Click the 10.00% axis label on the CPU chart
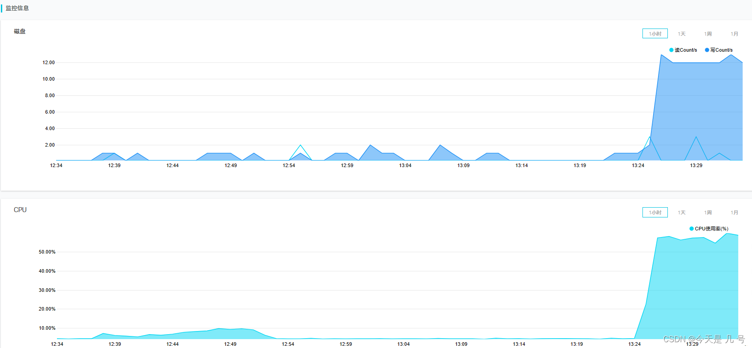 pos(47,328)
